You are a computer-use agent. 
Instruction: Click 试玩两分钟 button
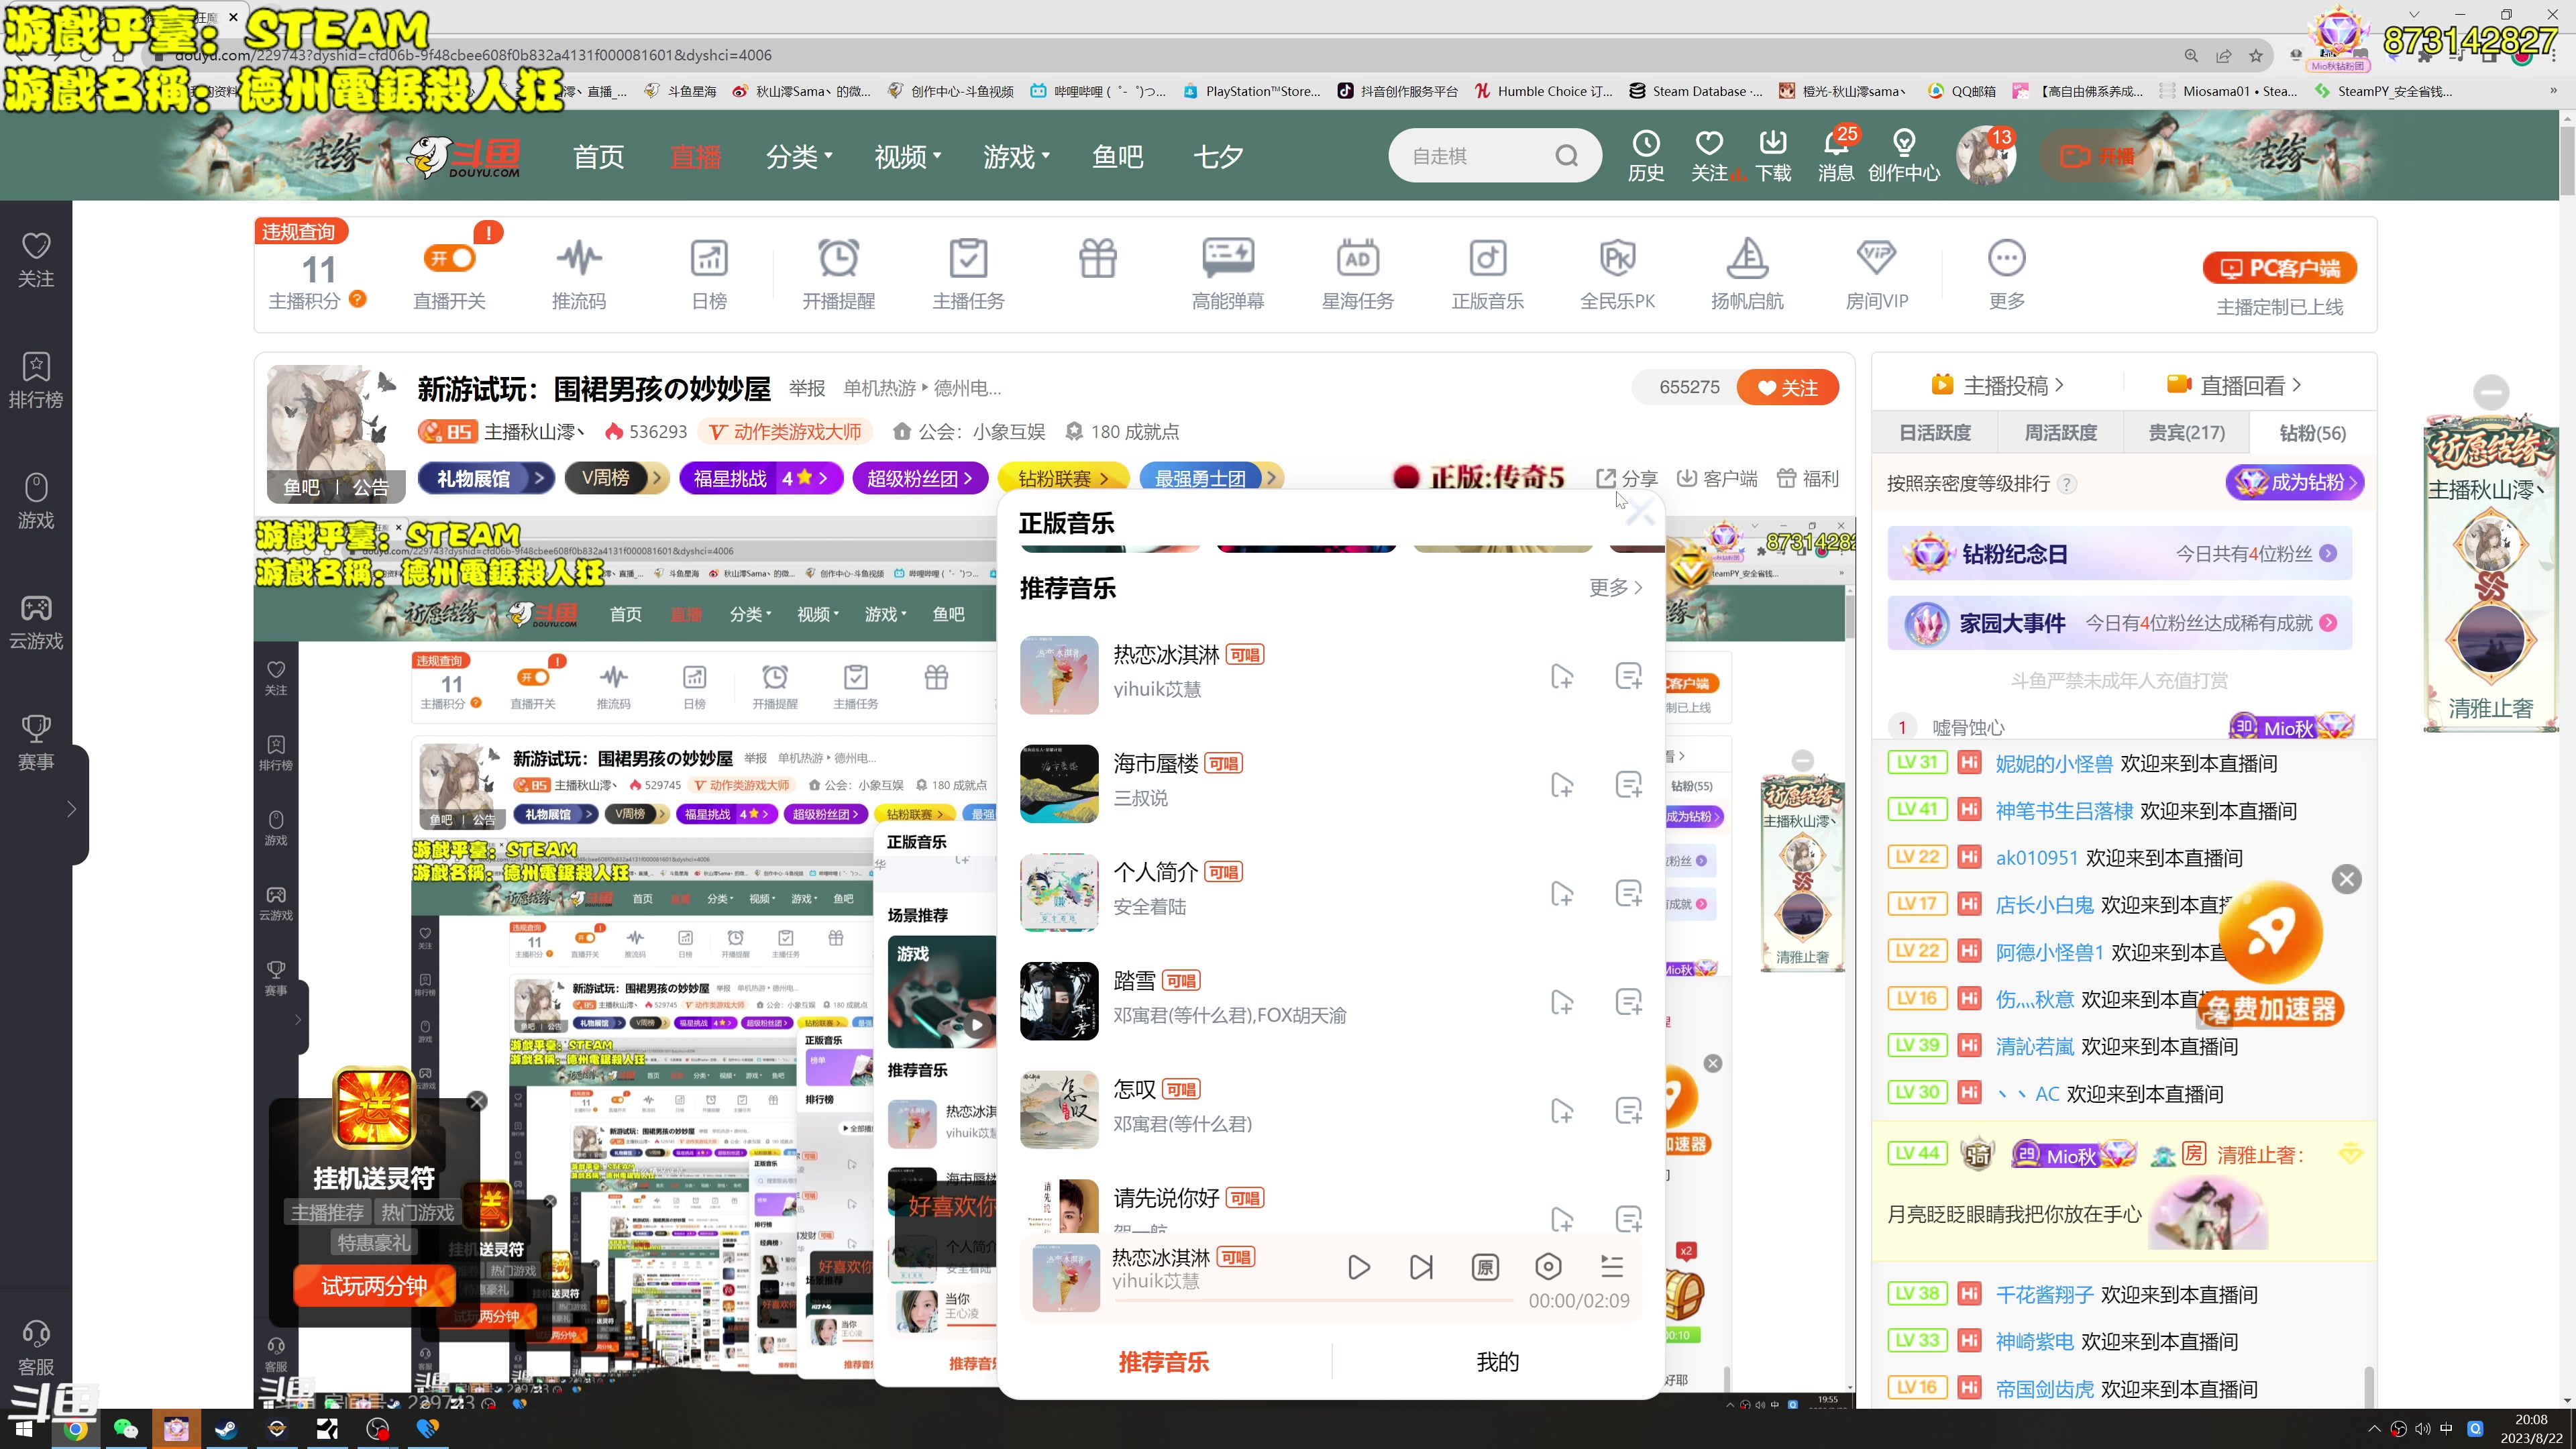(x=374, y=1286)
